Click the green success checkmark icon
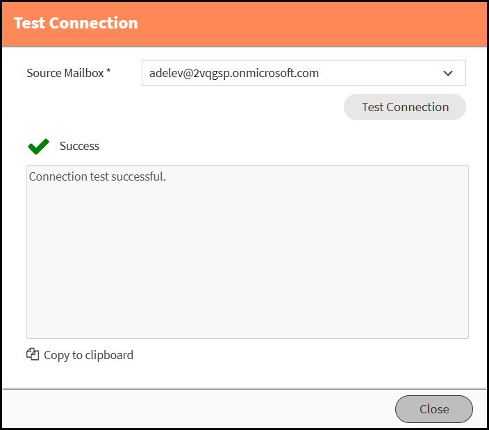489x430 pixels. click(x=38, y=146)
